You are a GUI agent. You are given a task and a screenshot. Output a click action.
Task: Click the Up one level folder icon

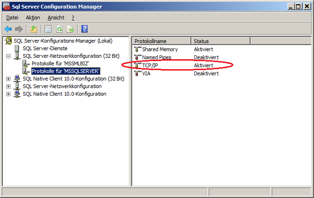(x=34, y=29)
